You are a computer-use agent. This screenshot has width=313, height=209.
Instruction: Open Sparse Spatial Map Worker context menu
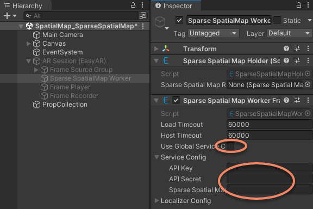point(308,100)
